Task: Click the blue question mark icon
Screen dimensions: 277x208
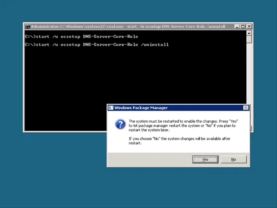Action: click(120, 124)
